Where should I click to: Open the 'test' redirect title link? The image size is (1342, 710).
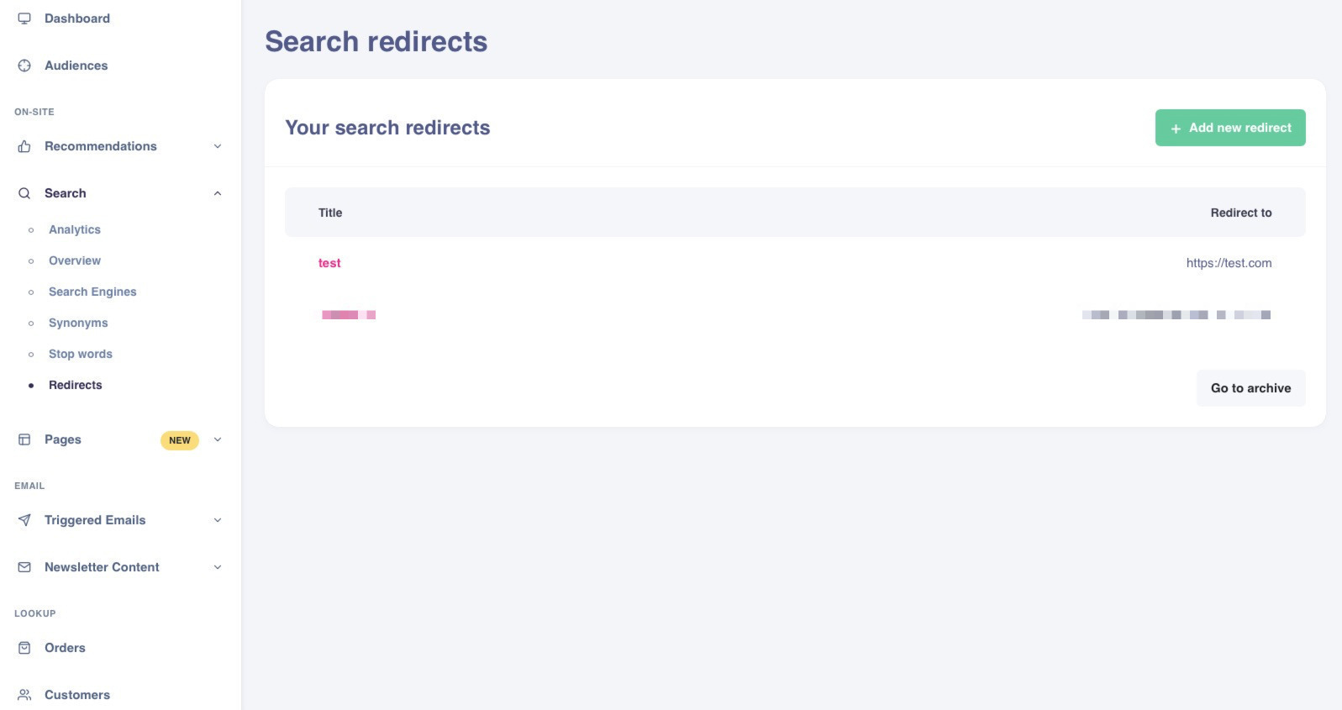(x=329, y=263)
